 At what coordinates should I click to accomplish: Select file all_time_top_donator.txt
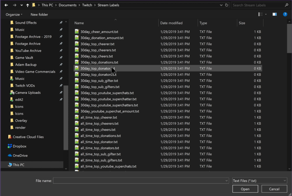[x=99, y=142]
